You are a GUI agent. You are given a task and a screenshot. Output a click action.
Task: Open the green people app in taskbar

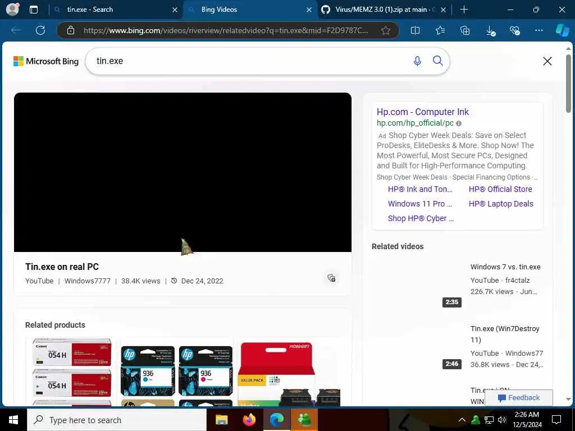[304, 420]
